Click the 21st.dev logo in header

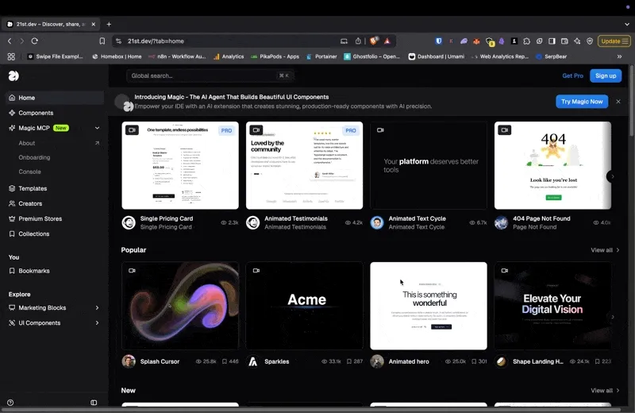(13, 75)
